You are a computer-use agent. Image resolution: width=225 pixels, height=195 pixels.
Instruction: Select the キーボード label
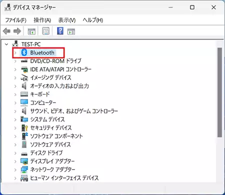coord(40,94)
